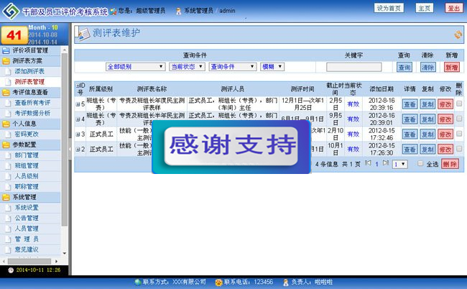Click the last-page navigation arrow icon
This screenshot has height=289, width=467.
[x=386, y=163]
